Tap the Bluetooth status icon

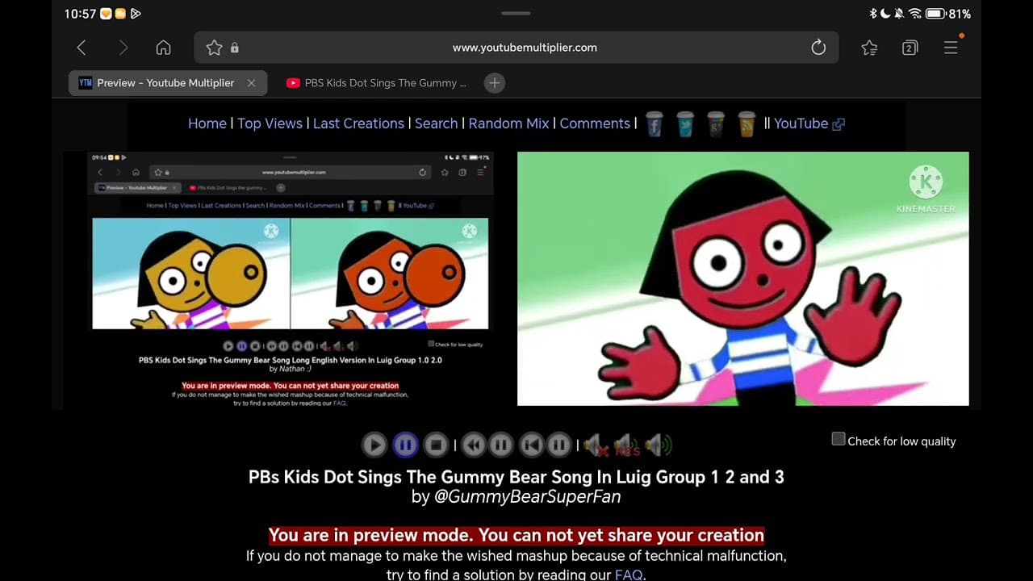873,14
